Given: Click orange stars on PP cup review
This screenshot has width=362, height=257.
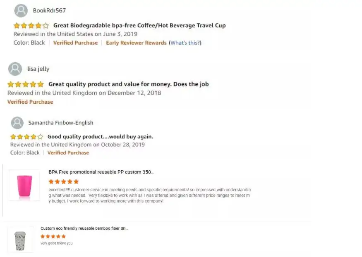Looking at the screenshot, I should coord(63,181).
